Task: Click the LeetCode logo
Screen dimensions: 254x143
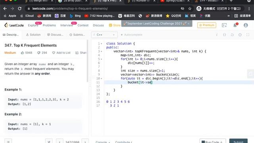Action: (14, 25)
